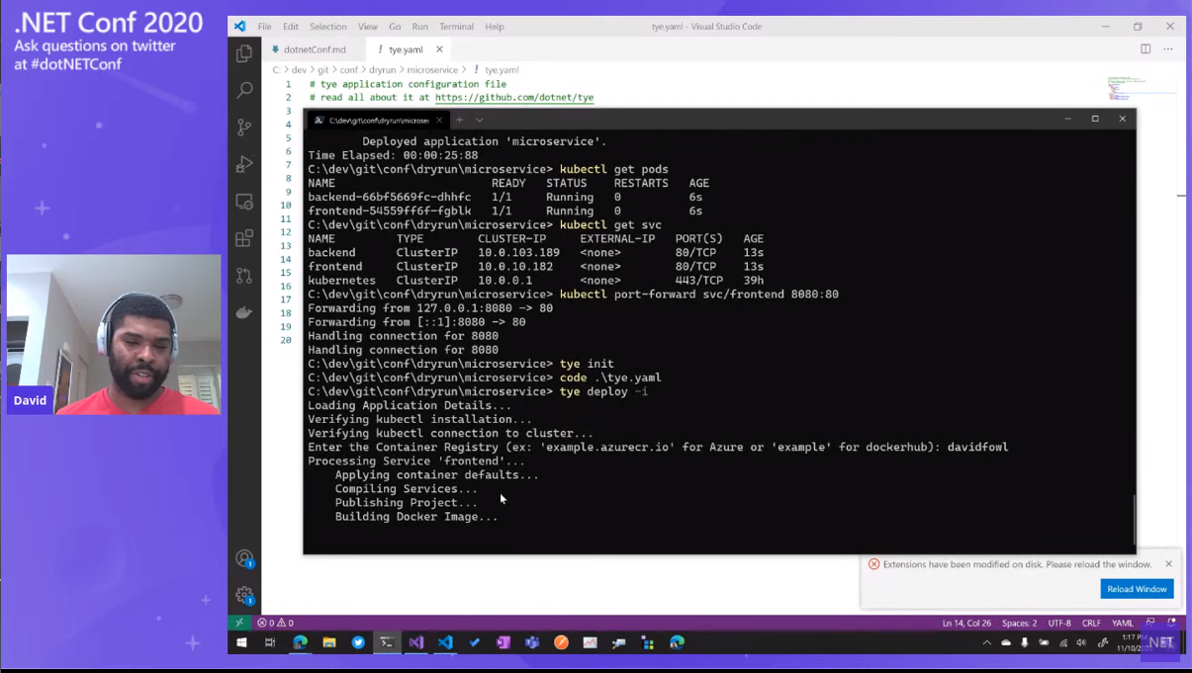This screenshot has width=1192, height=673.
Task: Open the Terminal menu
Action: click(x=456, y=27)
